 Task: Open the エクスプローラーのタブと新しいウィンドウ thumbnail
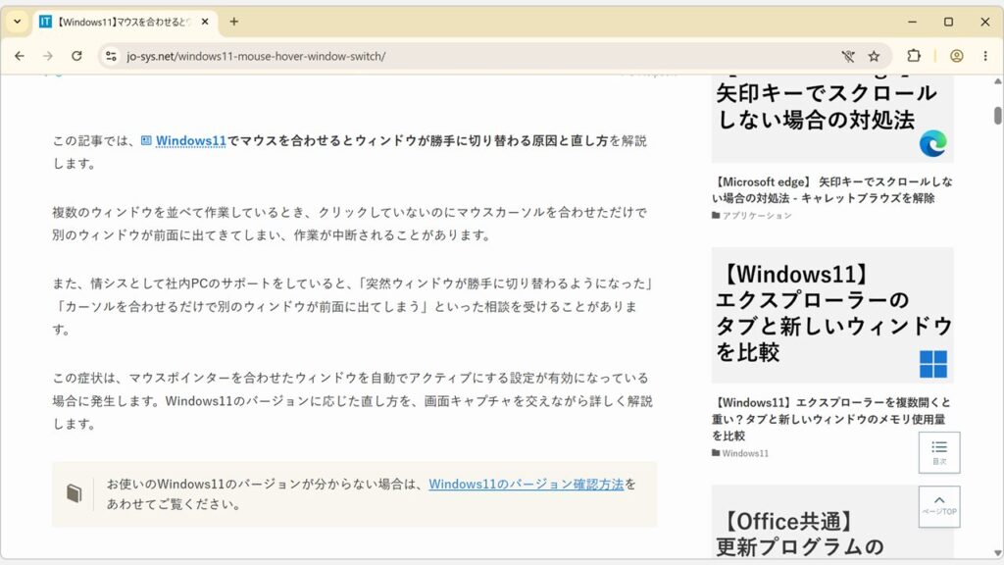click(832, 315)
